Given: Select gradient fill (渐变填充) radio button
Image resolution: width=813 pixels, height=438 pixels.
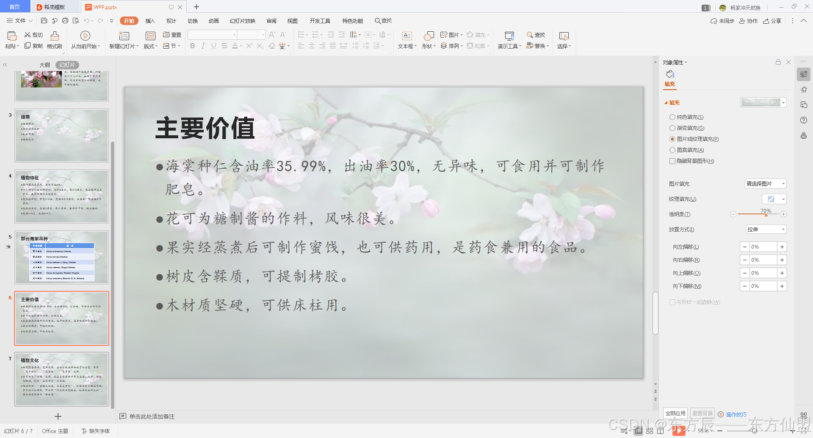Looking at the screenshot, I should (x=672, y=128).
